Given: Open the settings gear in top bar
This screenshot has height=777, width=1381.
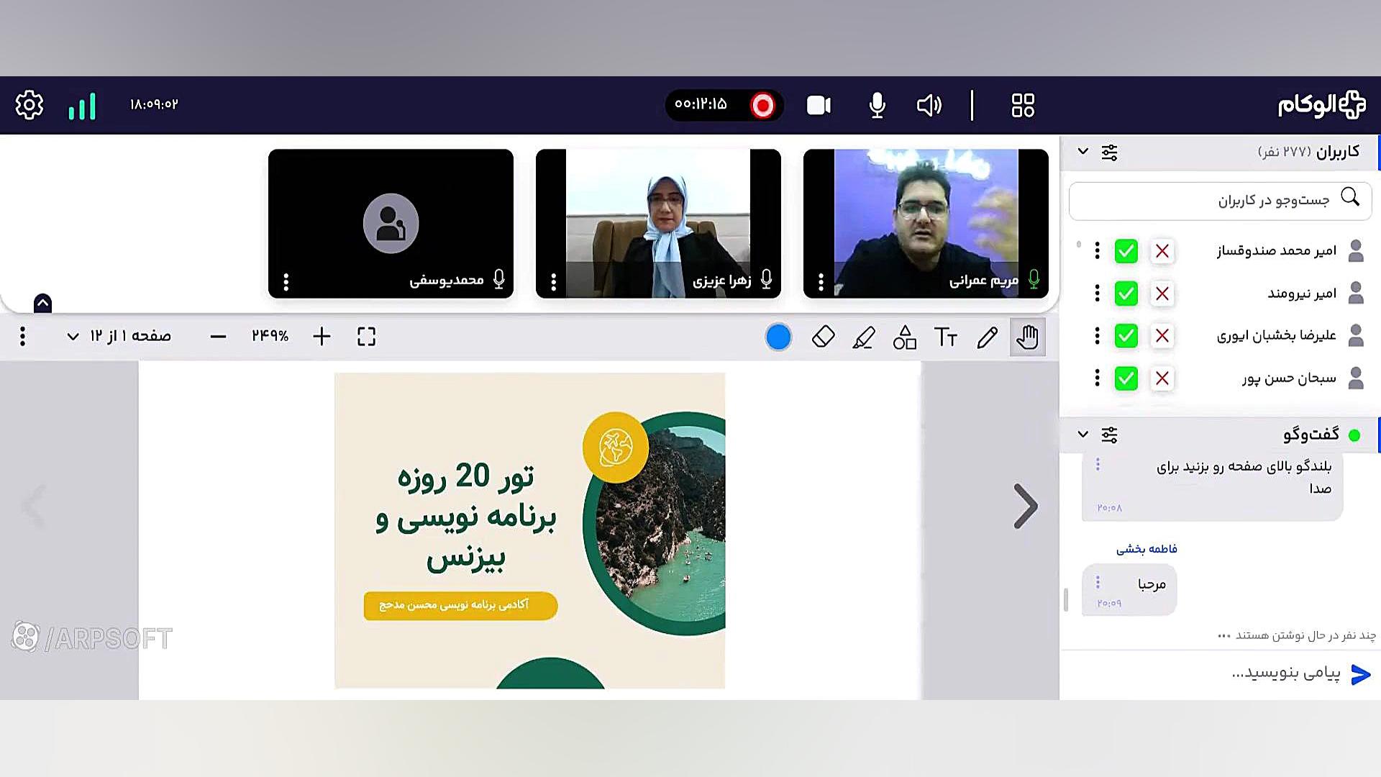Looking at the screenshot, I should pos(29,105).
